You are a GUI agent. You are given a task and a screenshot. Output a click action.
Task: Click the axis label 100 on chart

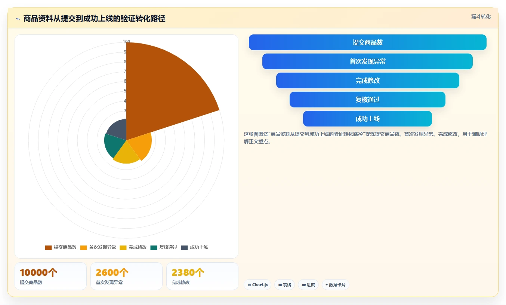pos(126,42)
